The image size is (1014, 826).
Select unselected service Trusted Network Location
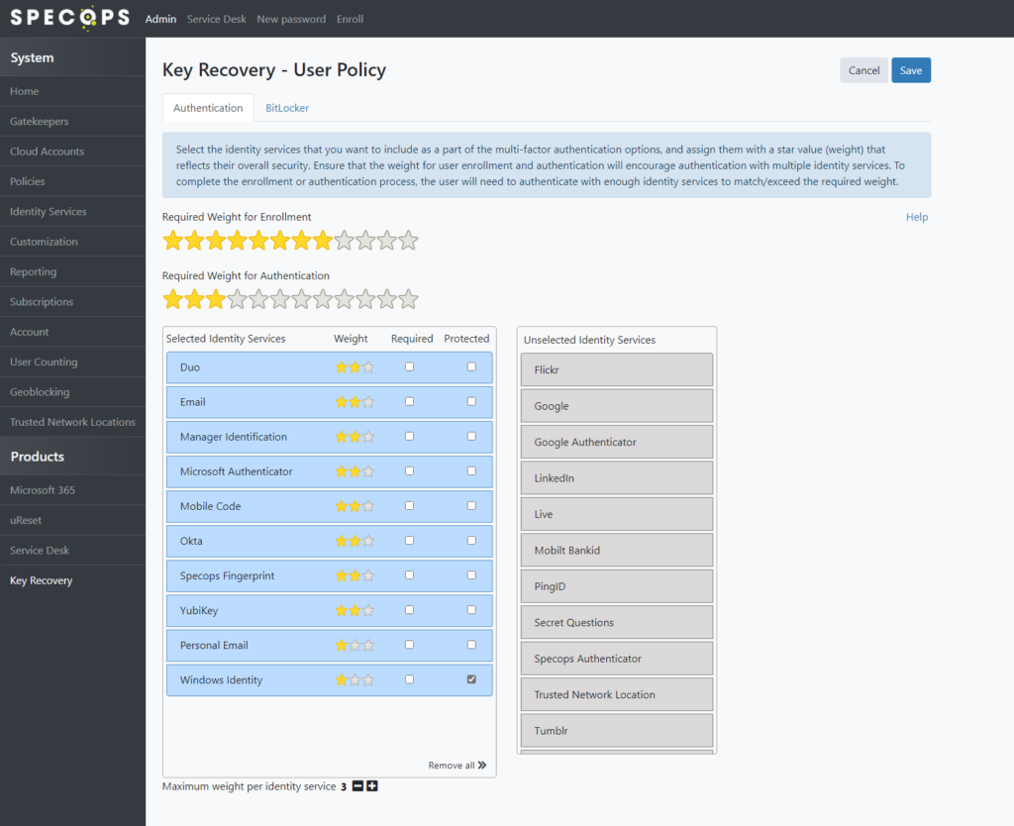tap(617, 694)
